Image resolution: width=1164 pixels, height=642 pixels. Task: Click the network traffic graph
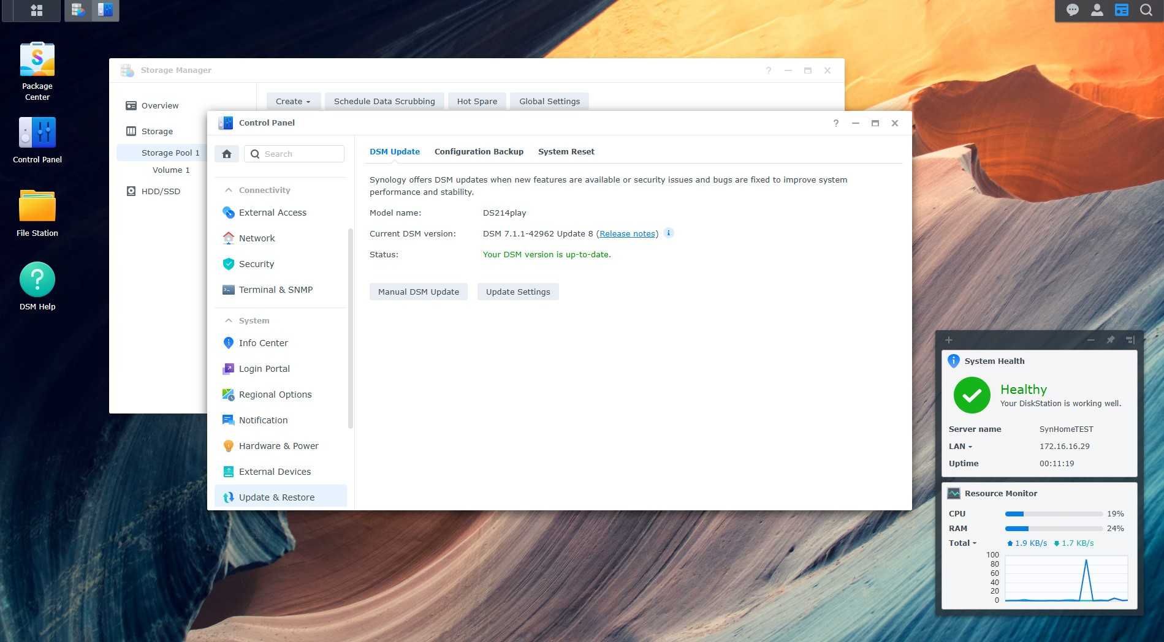(1067, 578)
